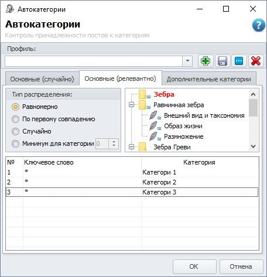The height and width of the screenshot is (277, 267).
Task: Collapse the Зебра Греви tree node
Action: [x=132, y=146]
